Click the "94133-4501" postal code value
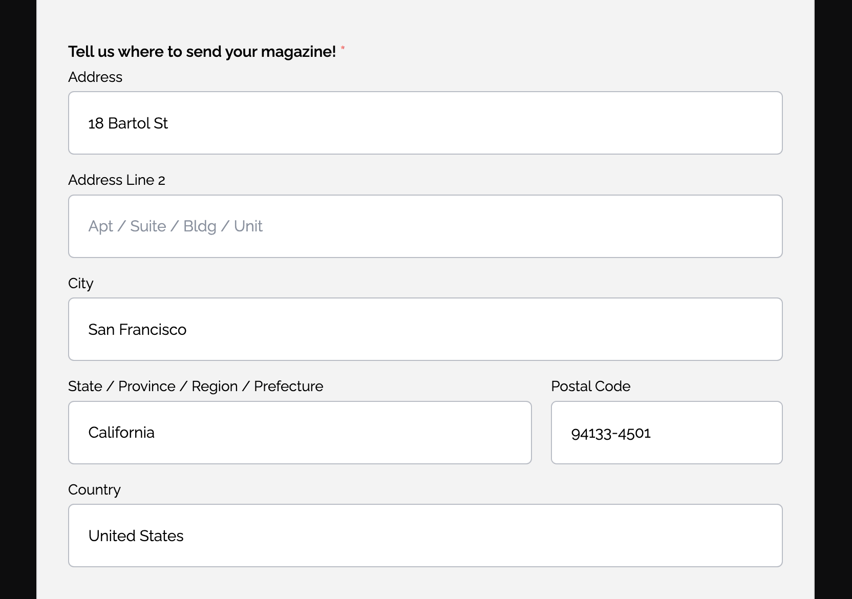The height and width of the screenshot is (599, 852). tap(611, 434)
